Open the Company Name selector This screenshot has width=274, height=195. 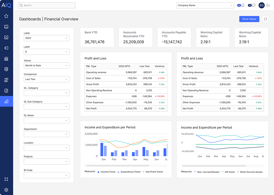pyautogui.click(x=205, y=5)
